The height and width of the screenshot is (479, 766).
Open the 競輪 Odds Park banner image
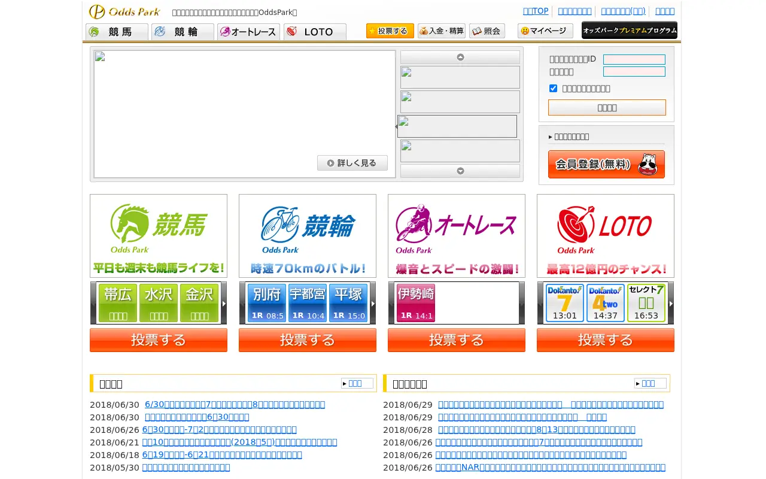[308, 236]
